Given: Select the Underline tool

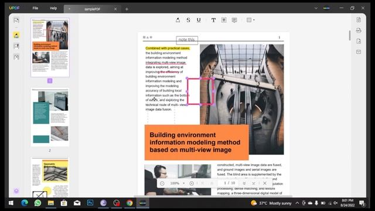Looking at the screenshot, I should [x=199, y=20].
